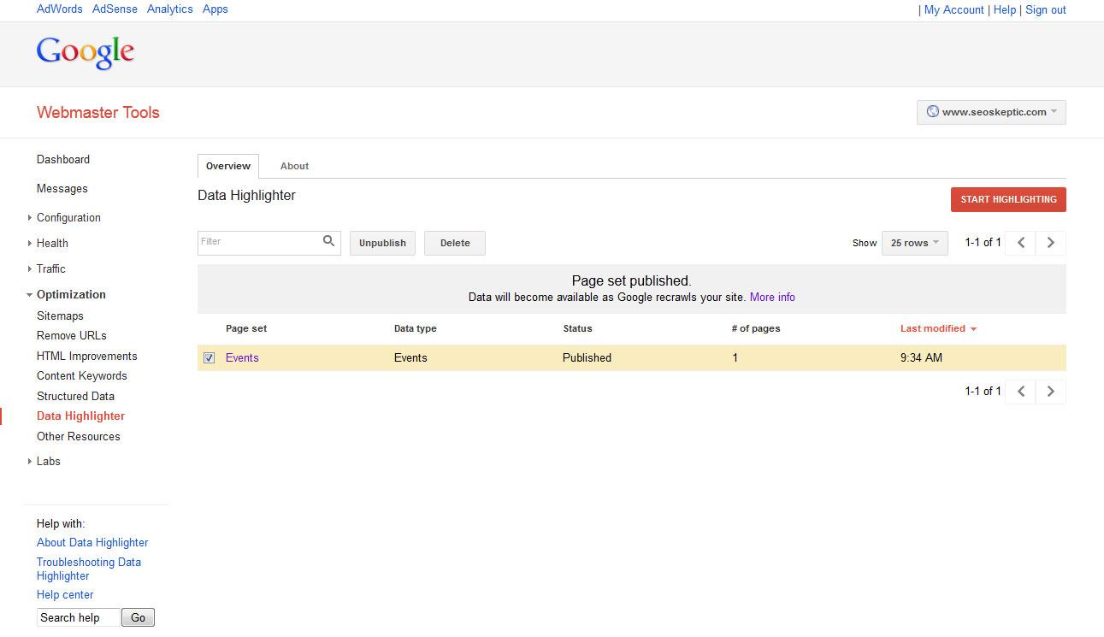Open the AdWords link
The width and height of the screenshot is (1104, 637).
[60, 9]
